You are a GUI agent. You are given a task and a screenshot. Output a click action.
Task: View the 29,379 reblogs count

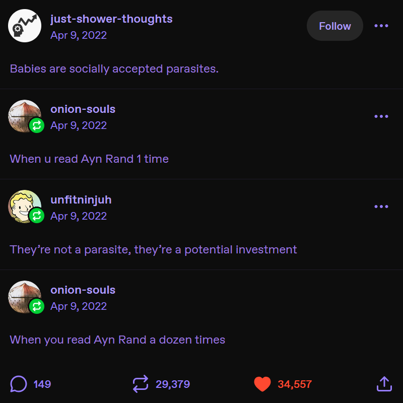pos(173,384)
